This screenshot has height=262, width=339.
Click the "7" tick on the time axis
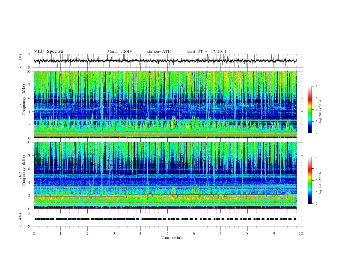[x=221, y=233]
